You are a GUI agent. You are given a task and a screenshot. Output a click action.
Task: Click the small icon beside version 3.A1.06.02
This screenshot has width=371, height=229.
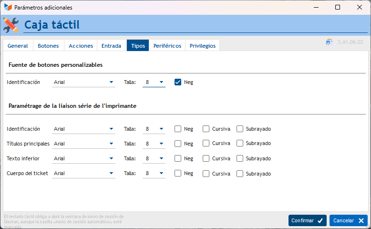pyautogui.click(x=329, y=42)
